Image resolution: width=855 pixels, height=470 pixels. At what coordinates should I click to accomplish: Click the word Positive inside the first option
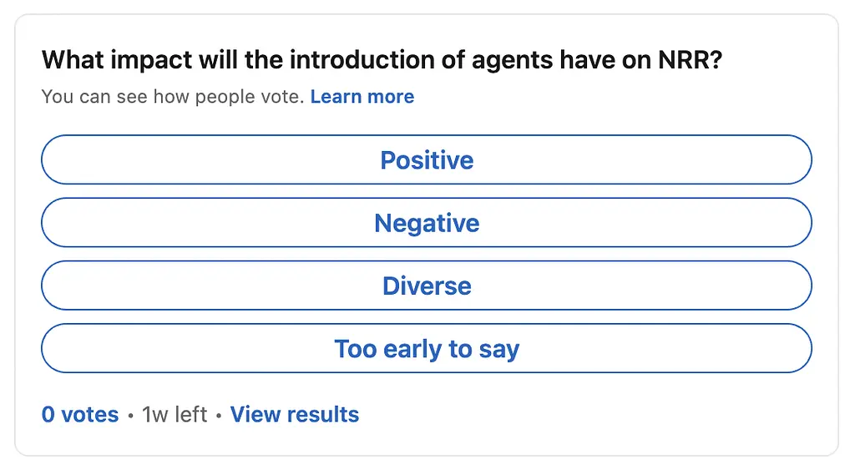point(427,160)
